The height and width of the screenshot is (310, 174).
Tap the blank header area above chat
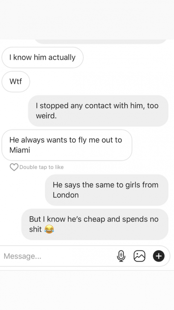[87, 20]
